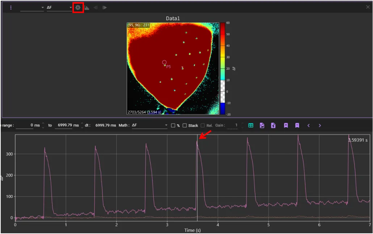Go to next trace with right chevron

point(320,126)
